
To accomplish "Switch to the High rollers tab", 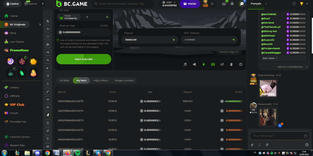I will tap(100, 80).
